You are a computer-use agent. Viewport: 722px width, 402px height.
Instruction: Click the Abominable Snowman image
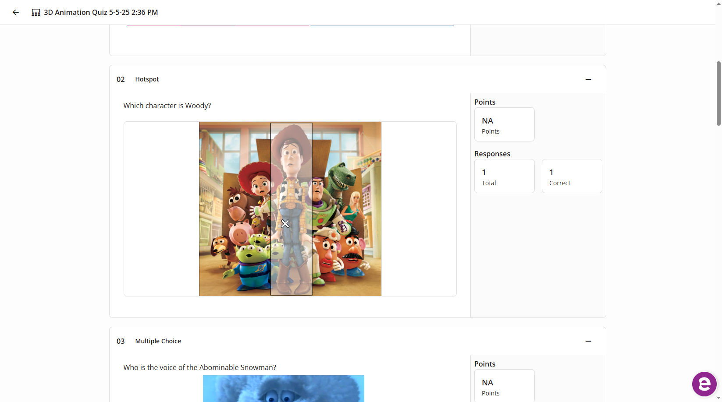click(284, 388)
